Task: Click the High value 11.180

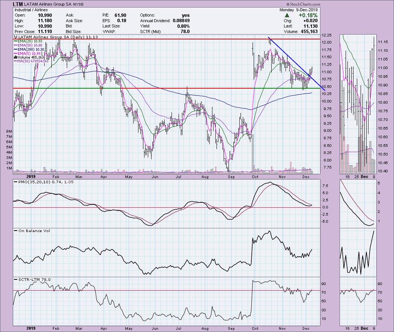Action: [45, 21]
